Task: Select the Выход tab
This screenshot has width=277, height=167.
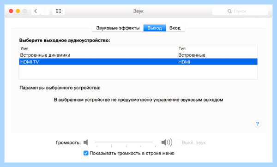Action: (155, 28)
